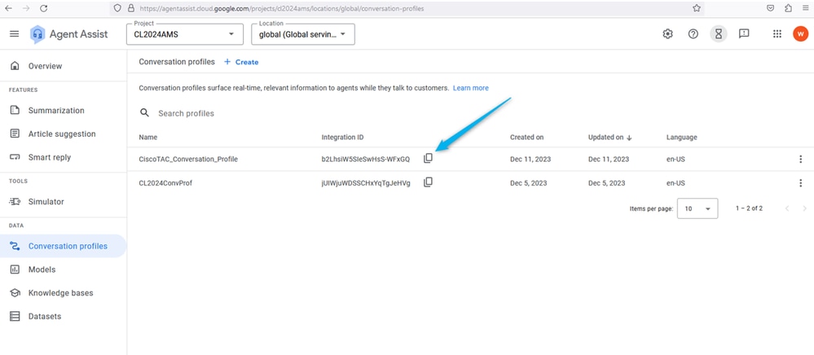Image resolution: width=814 pixels, height=355 pixels.
Task: Select ID jUIWjuWDSSCHxYqTgJeHVg
Action: click(x=366, y=183)
